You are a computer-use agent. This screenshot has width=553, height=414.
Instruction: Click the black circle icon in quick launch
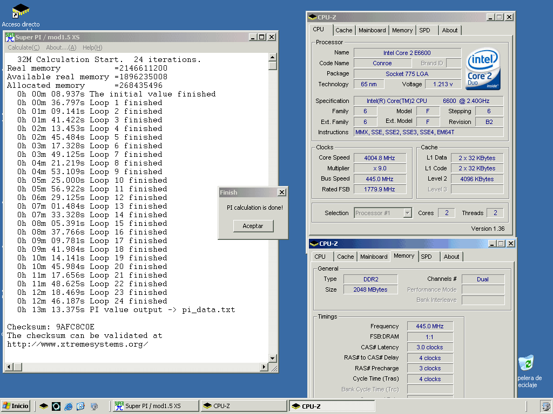[x=56, y=406]
